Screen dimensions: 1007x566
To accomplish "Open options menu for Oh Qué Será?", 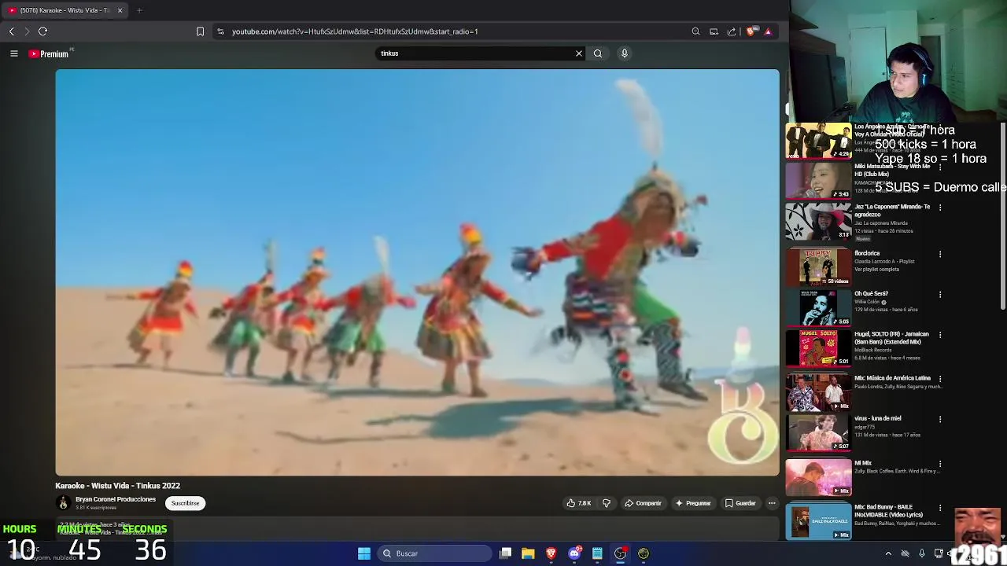I will [940, 295].
